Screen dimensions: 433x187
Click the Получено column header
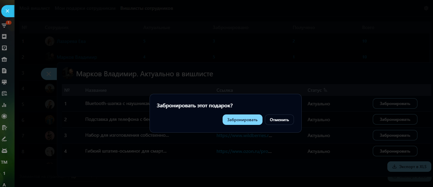304,27
